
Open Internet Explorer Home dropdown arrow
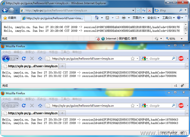tap(102, 18)
